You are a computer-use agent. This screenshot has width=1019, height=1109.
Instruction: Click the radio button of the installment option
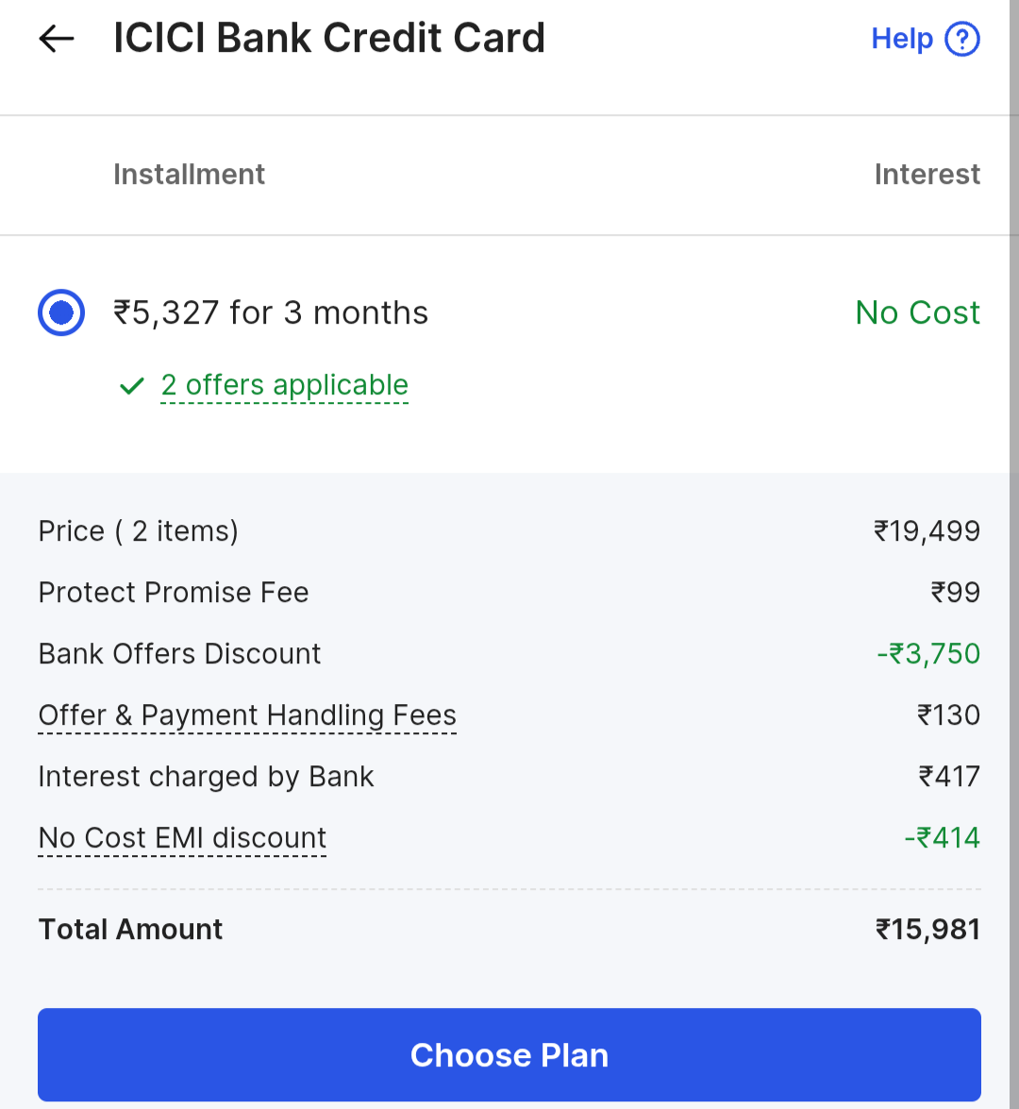(60, 311)
